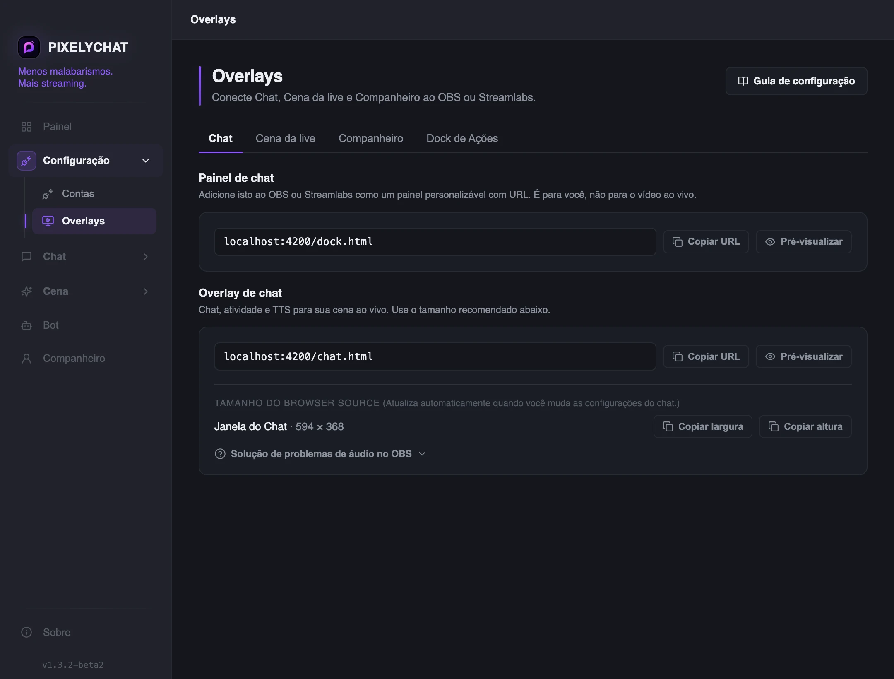Click eye icon for chat.html preview

coord(770,356)
